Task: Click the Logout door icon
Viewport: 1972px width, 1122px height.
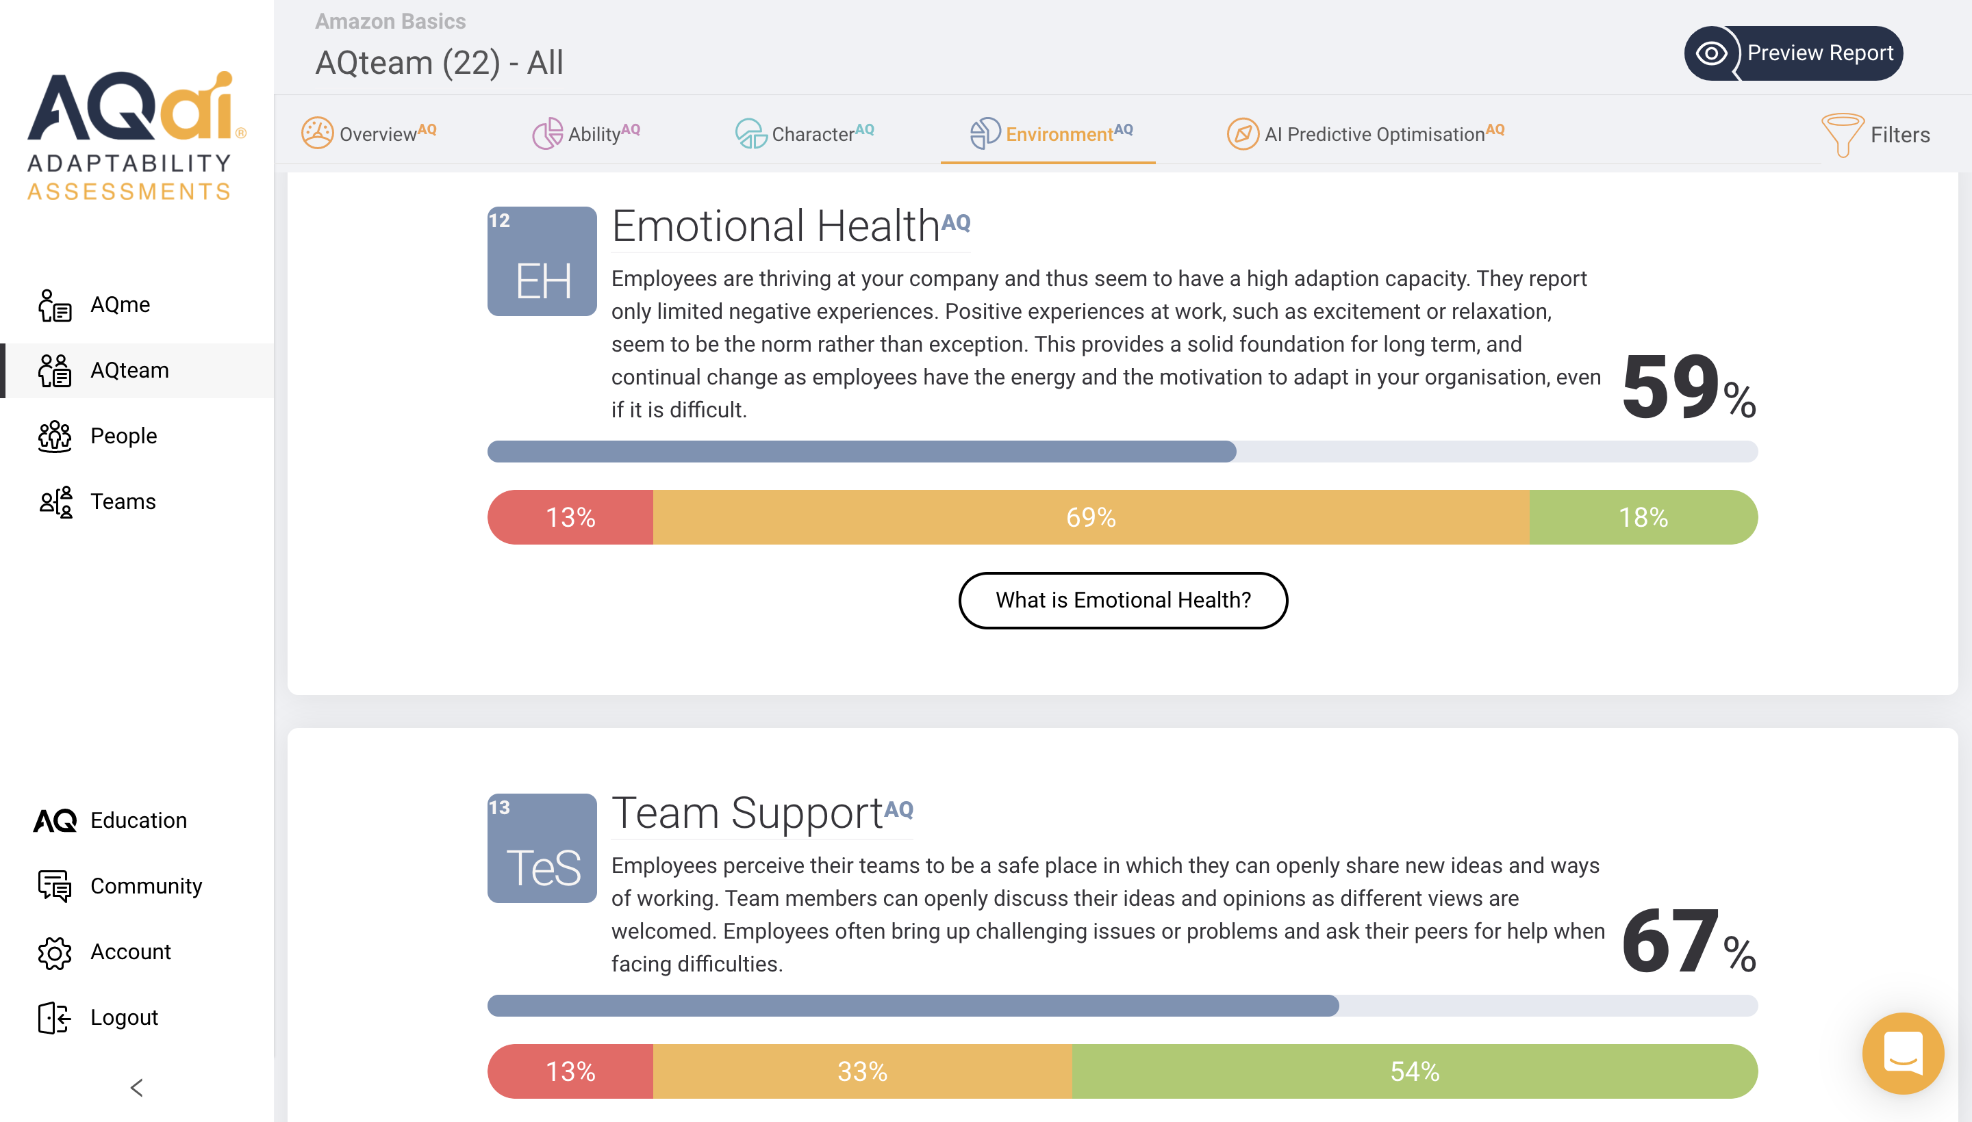Action: point(55,1018)
